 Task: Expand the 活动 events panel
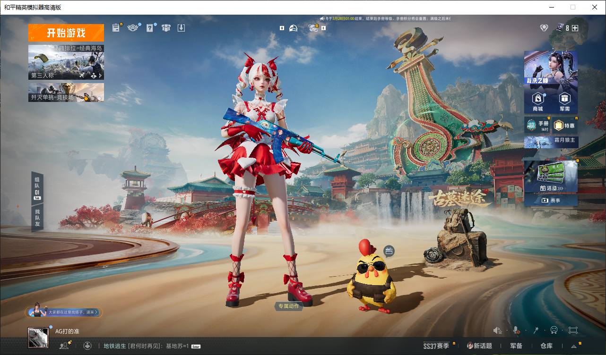551,188
